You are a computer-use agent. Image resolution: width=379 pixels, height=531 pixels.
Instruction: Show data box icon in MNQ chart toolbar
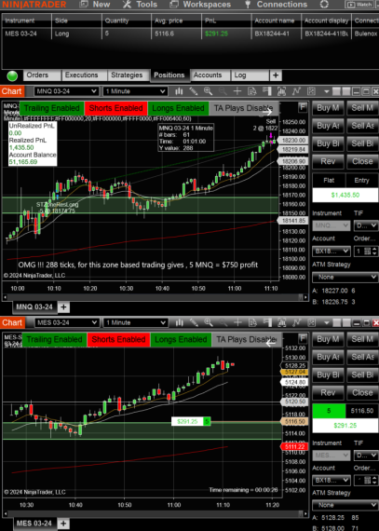pos(251,91)
